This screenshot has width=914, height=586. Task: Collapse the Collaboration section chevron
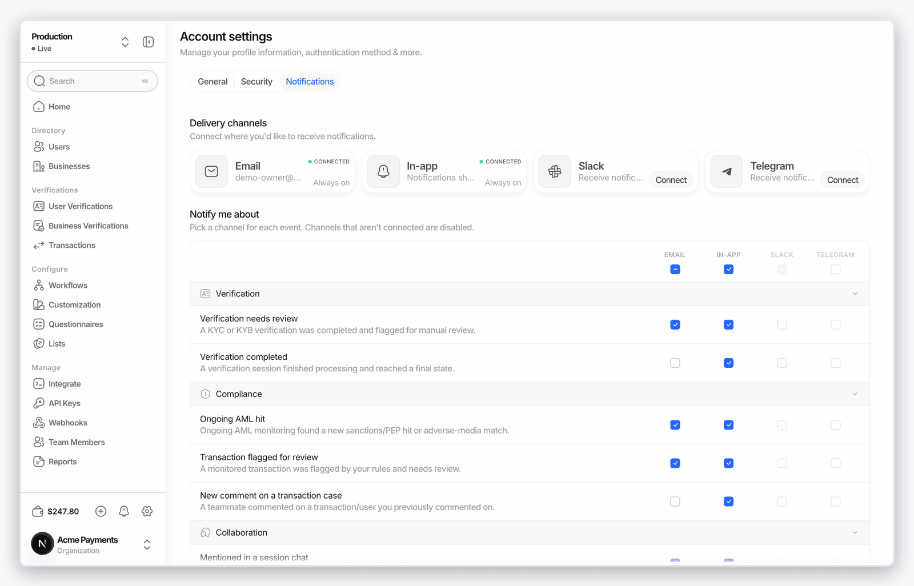[855, 532]
